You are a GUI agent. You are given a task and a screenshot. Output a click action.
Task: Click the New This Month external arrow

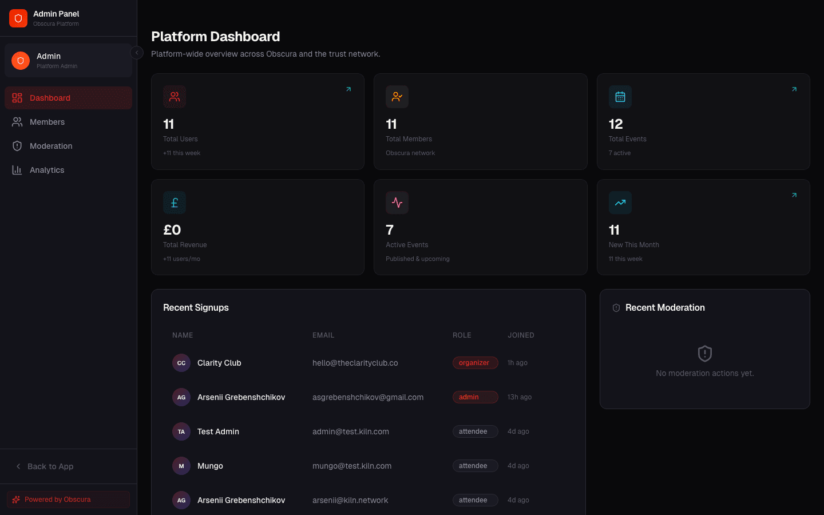[x=794, y=195]
